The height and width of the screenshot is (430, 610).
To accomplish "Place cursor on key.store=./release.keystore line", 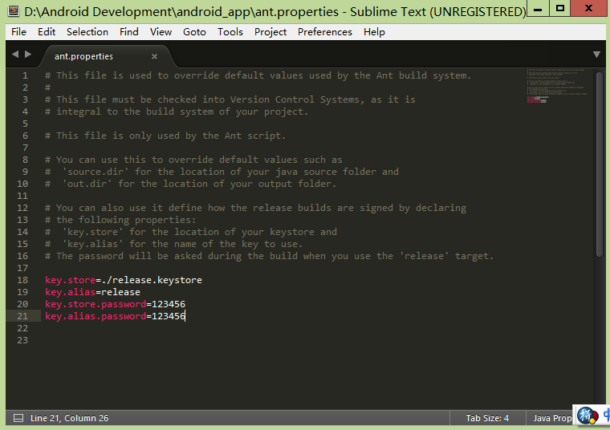I will click(x=124, y=280).
